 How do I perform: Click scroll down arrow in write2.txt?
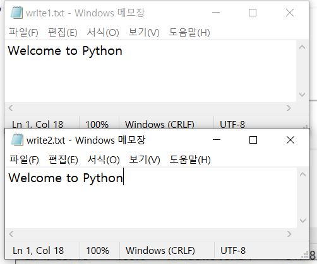(x=302, y=221)
